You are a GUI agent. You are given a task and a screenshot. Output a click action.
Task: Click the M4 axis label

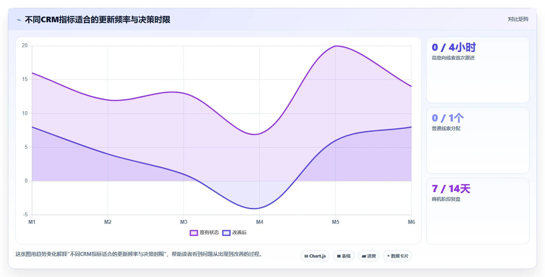[x=260, y=222]
